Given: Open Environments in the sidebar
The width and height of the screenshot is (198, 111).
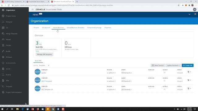Looking at the screenshot, I should (11, 63).
